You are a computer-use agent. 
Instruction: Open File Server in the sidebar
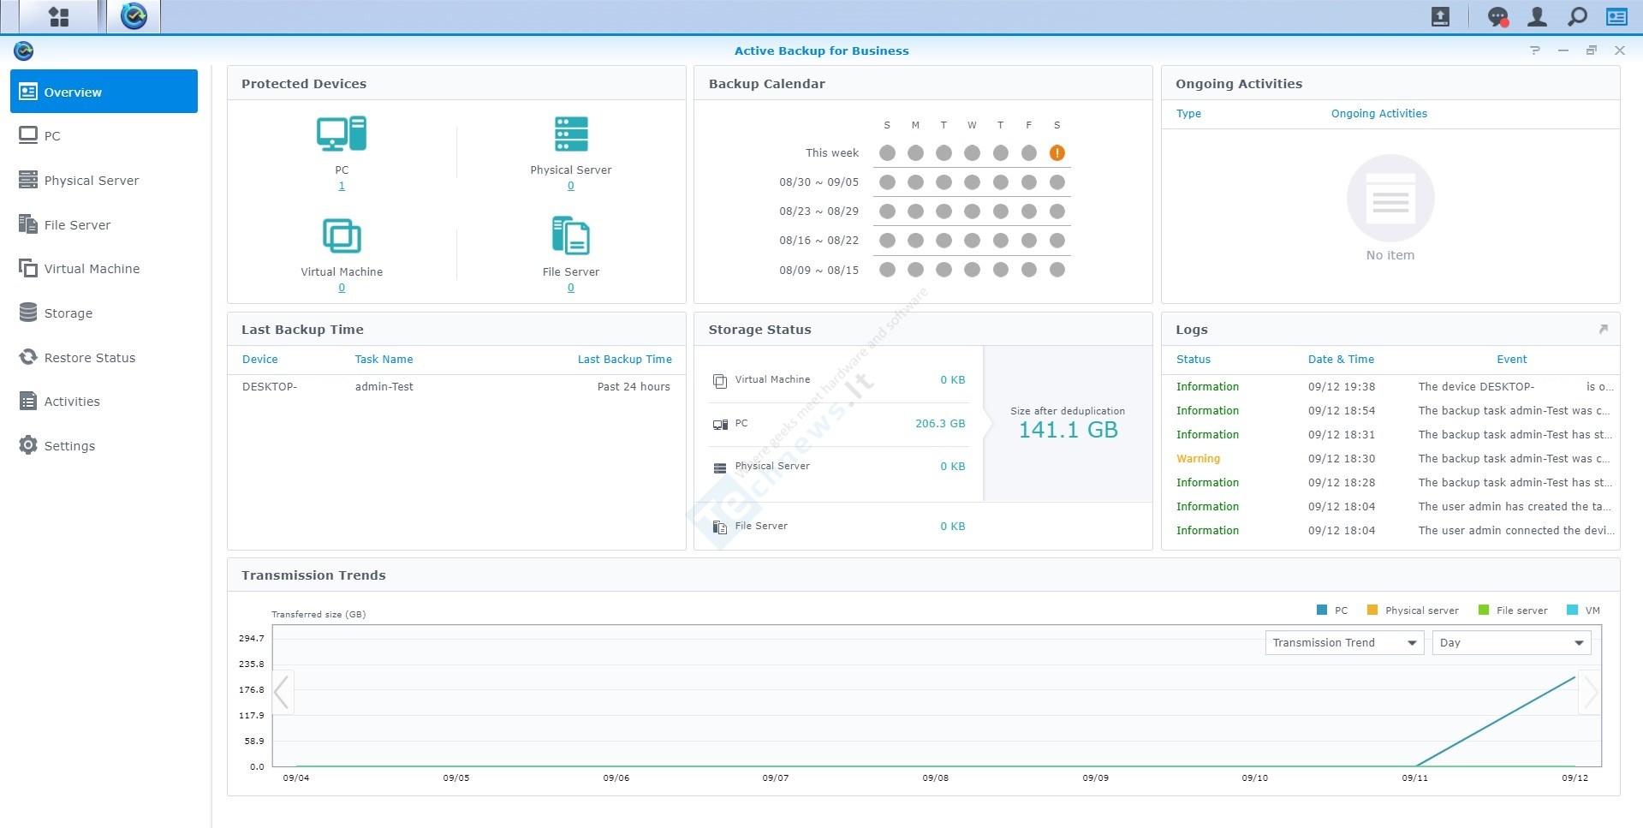click(x=104, y=224)
